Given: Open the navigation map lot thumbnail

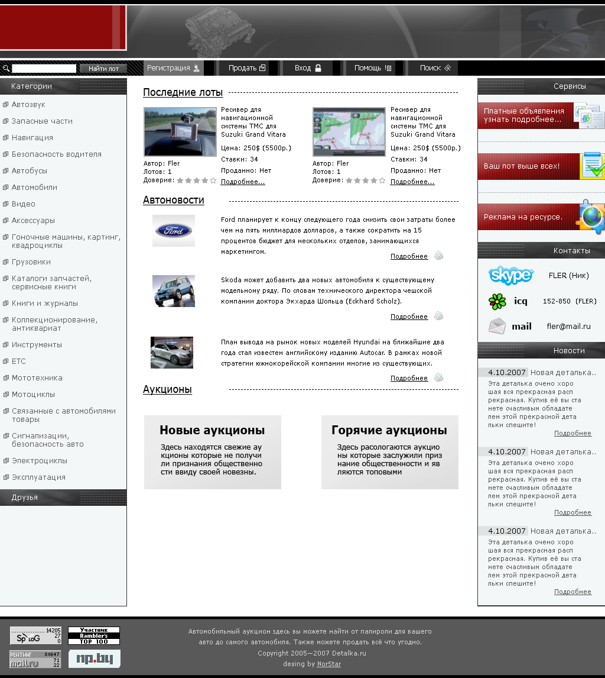Looking at the screenshot, I should click(349, 132).
